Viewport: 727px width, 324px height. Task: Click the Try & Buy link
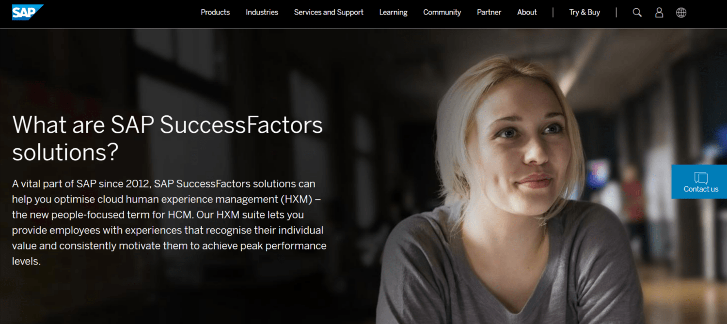(x=585, y=13)
